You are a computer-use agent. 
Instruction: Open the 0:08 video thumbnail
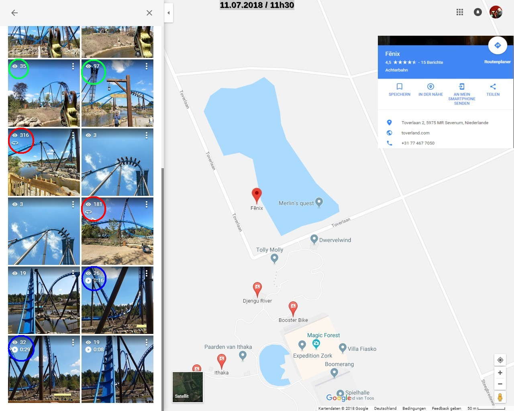tap(117, 369)
